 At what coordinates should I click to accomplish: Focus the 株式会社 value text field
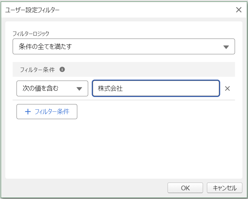[156, 88]
